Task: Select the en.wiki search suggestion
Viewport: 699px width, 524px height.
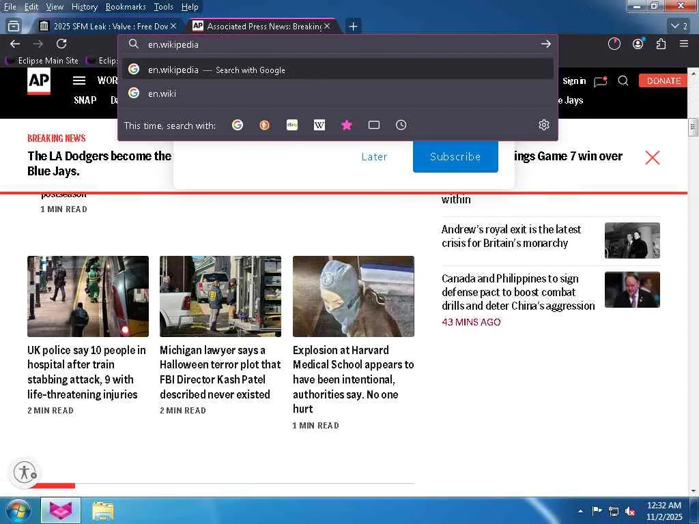Action: 338,93
